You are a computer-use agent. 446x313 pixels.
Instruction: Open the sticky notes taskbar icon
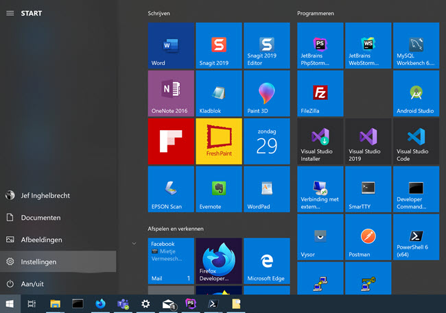(x=236, y=304)
